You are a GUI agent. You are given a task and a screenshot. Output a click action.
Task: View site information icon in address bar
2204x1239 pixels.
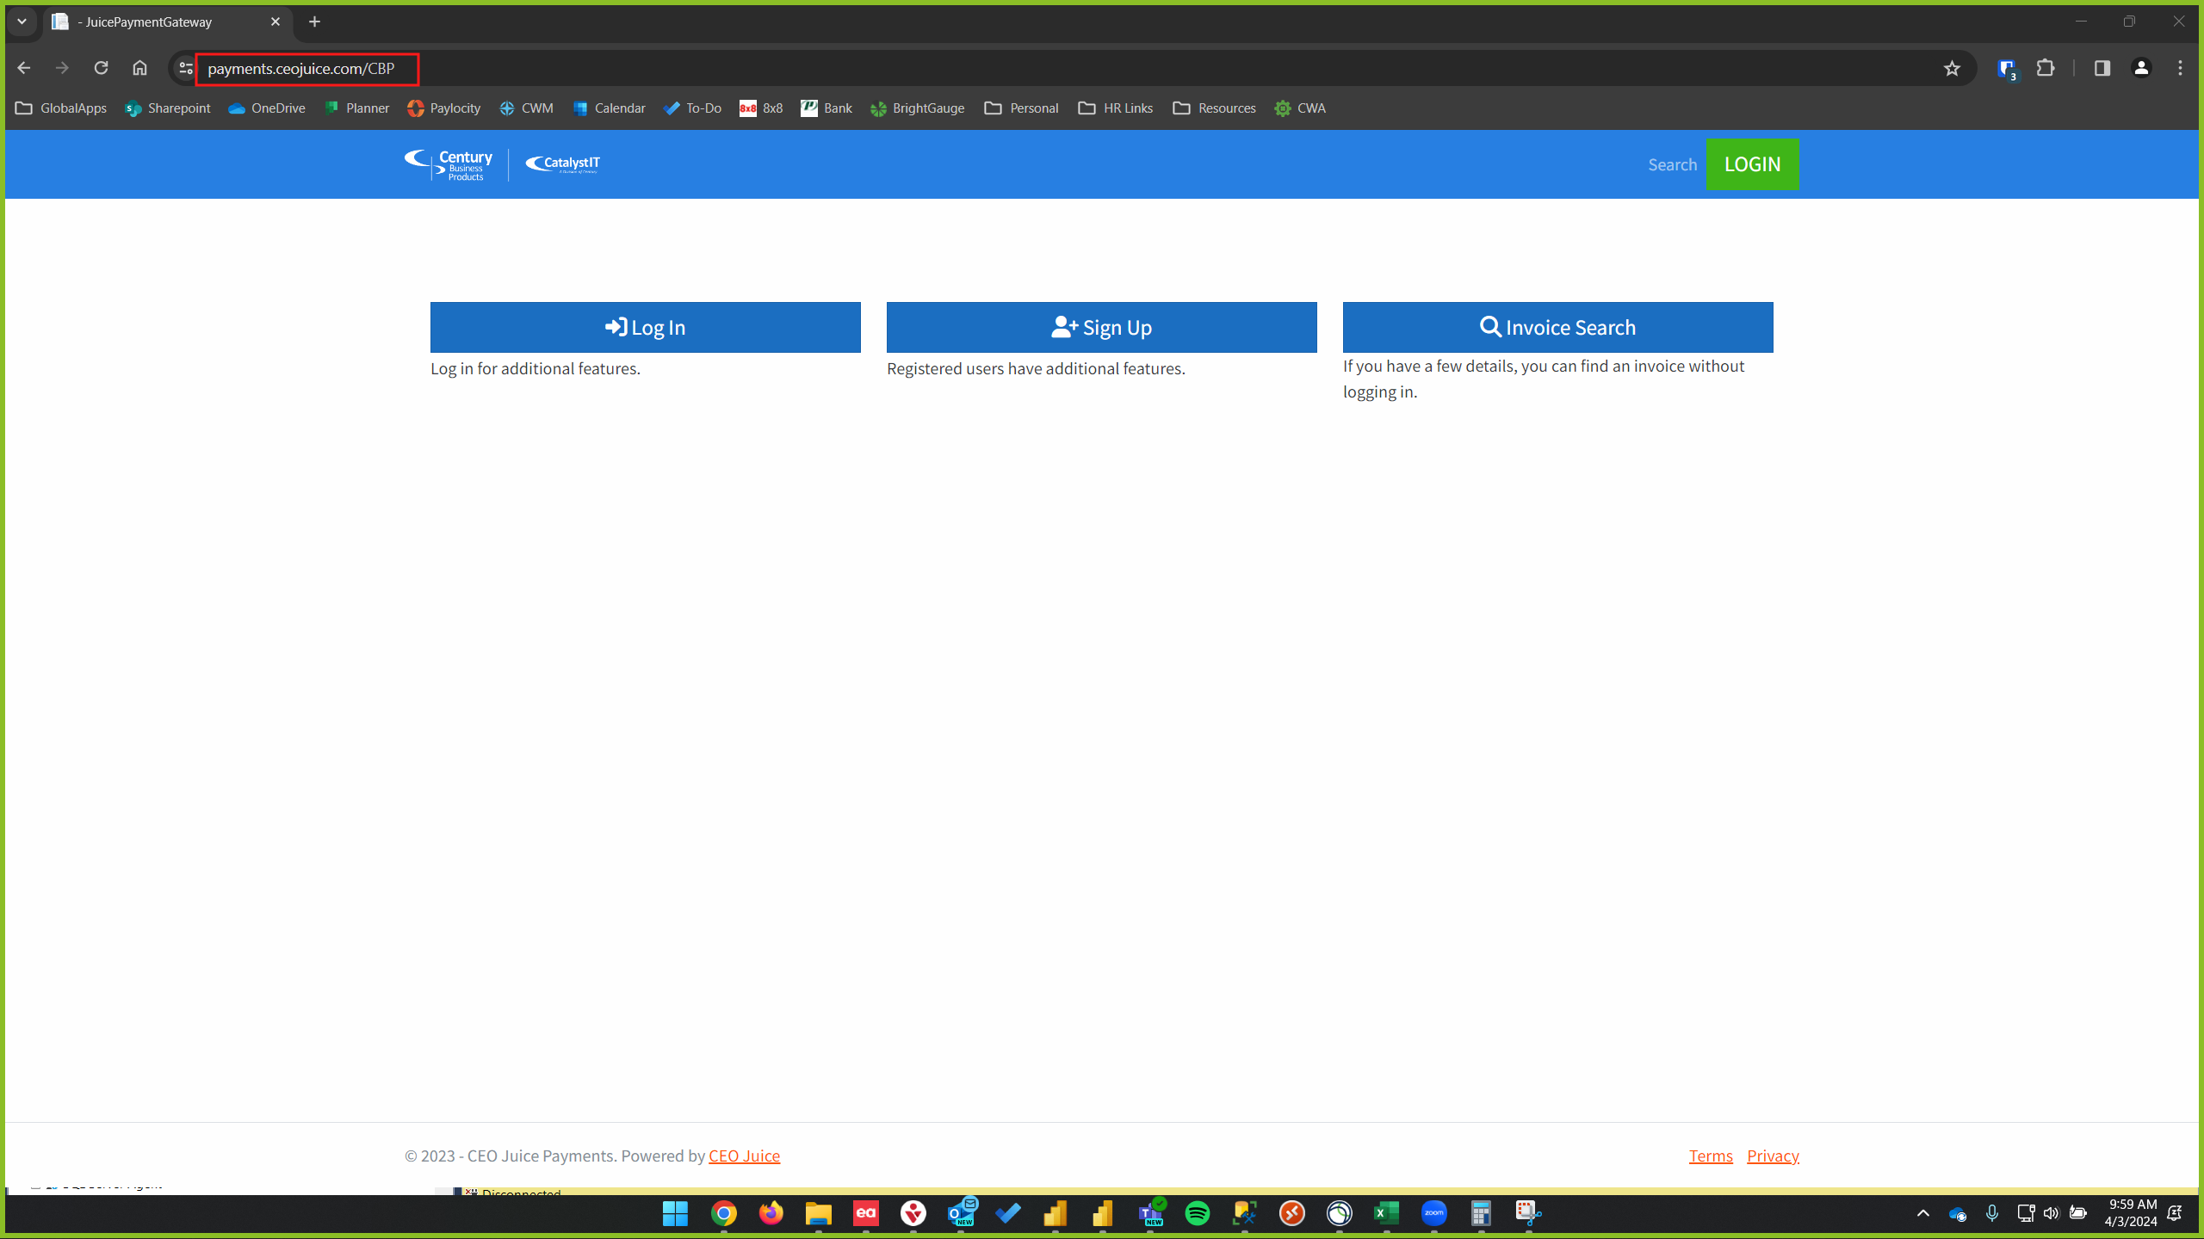click(x=185, y=68)
